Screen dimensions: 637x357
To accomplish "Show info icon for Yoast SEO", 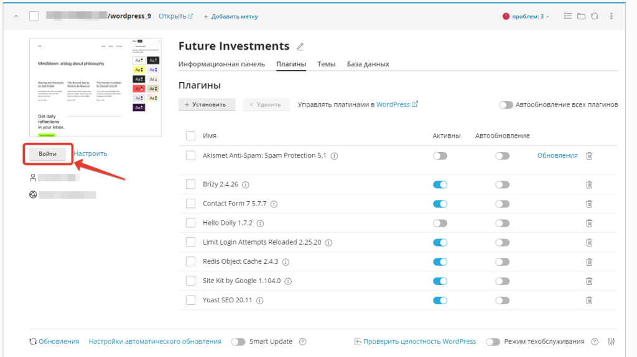I will coord(259,301).
